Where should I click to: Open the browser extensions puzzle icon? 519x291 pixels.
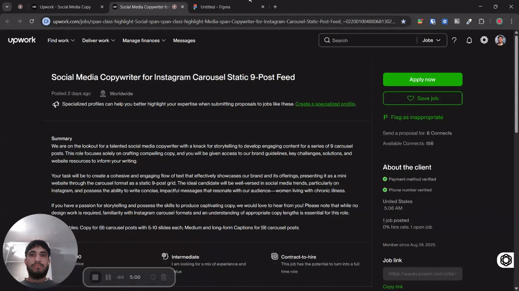pyautogui.click(x=481, y=21)
